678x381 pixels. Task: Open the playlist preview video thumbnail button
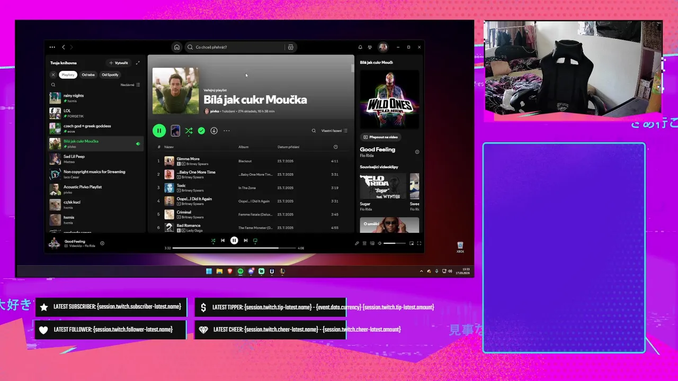click(175, 131)
